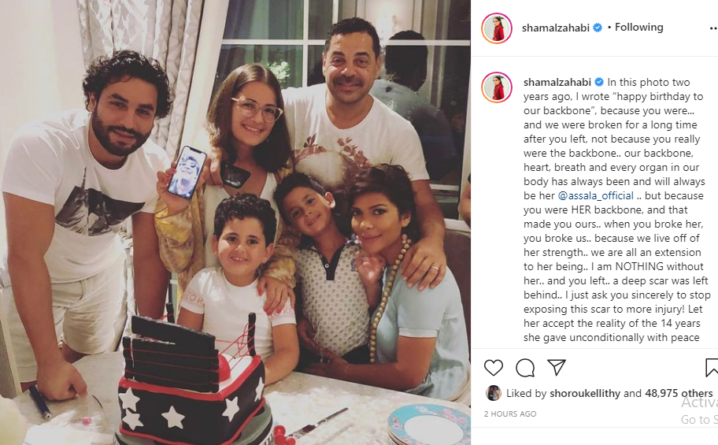The image size is (718, 445).
Task: Save the post with the bookmark icon
Action: (x=712, y=368)
